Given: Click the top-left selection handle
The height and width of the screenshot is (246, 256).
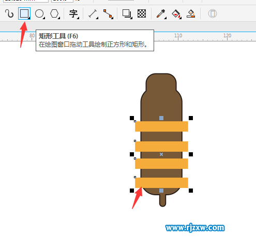Looking at the screenshot, I should tap(132, 118).
